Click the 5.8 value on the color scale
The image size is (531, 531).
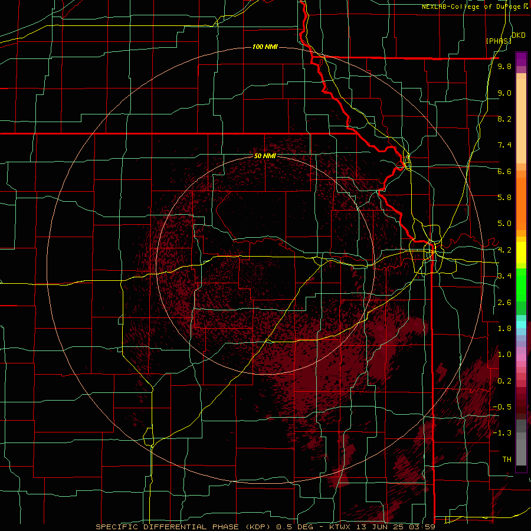[x=504, y=198]
